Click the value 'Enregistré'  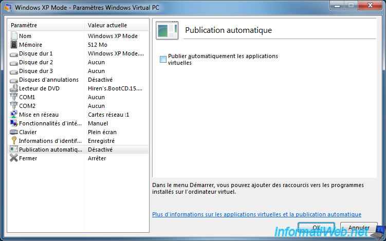101,141
